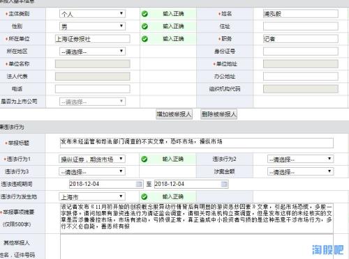Open the 涉案金额 dropdown

coord(300,171)
